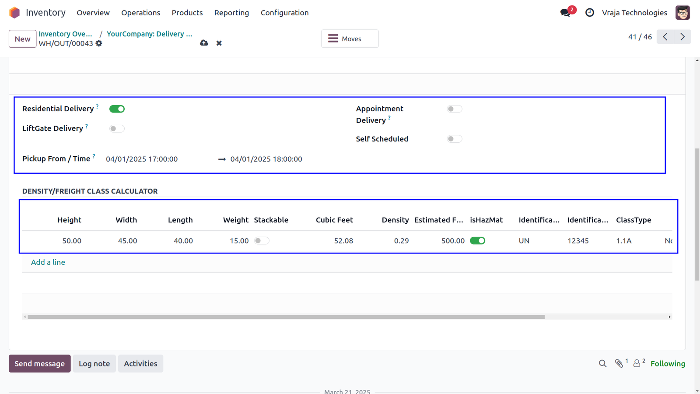The height and width of the screenshot is (394, 700).
Task: Click the chatter search icon
Action: [602, 364]
